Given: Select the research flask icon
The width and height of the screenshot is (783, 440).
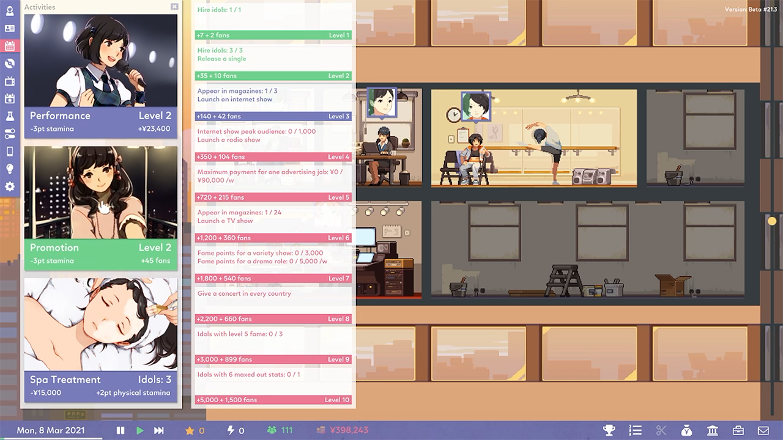Looking at the screenshot, I should tap(10, 116).
